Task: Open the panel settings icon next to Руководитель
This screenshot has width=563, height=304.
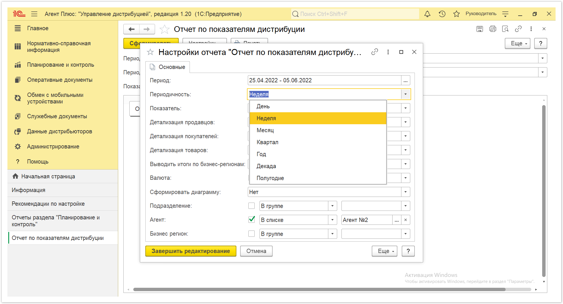Action: pos(505,14)
